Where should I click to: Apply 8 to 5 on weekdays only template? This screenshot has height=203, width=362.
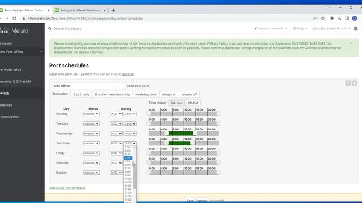point(112,94)
